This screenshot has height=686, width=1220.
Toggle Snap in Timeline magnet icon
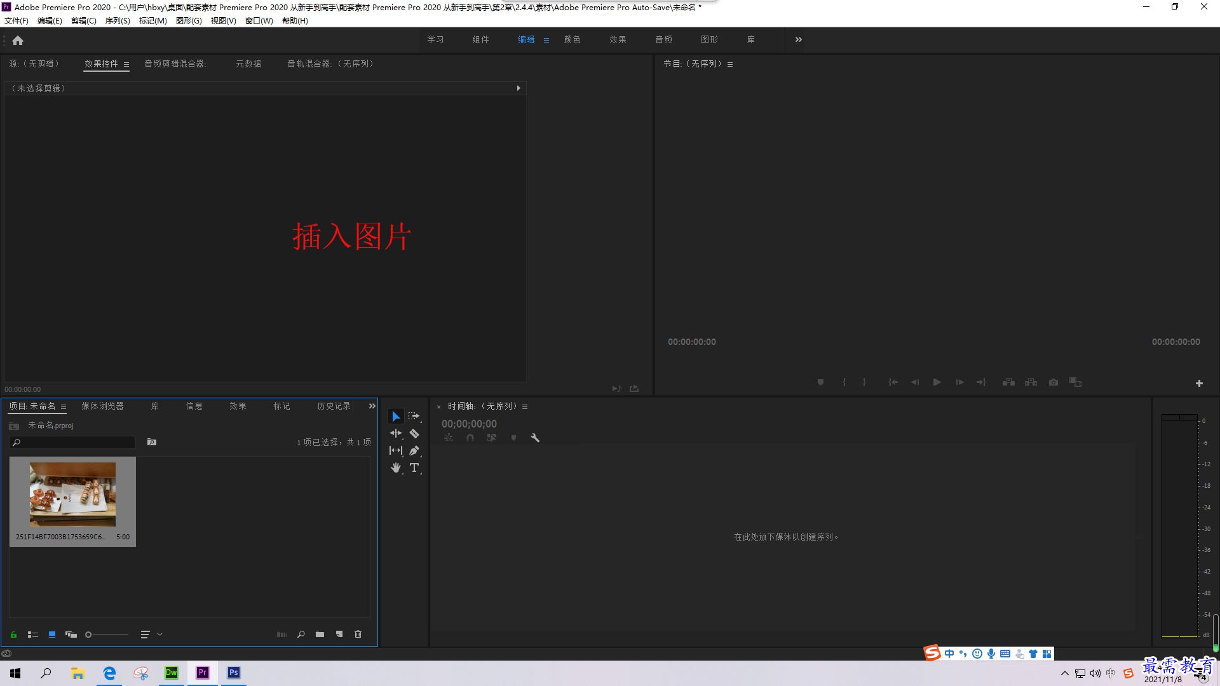pos(470,438)
